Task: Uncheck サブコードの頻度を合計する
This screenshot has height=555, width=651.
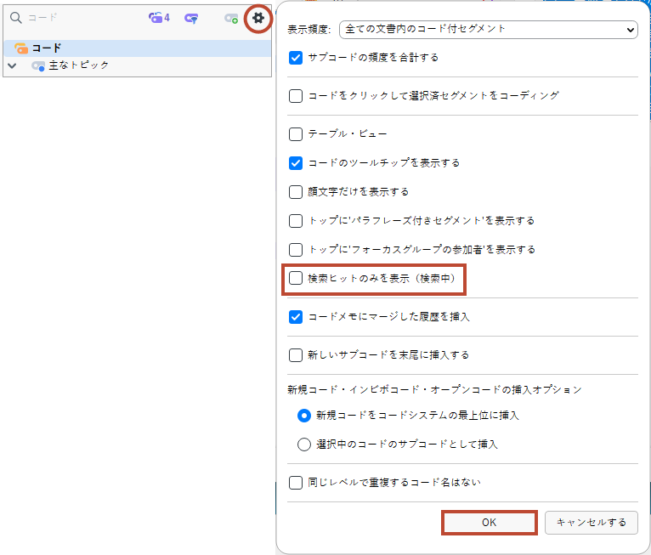Action: [x=296, y=58]
